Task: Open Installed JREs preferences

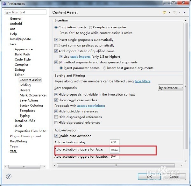Action: [x=25, y=121]
